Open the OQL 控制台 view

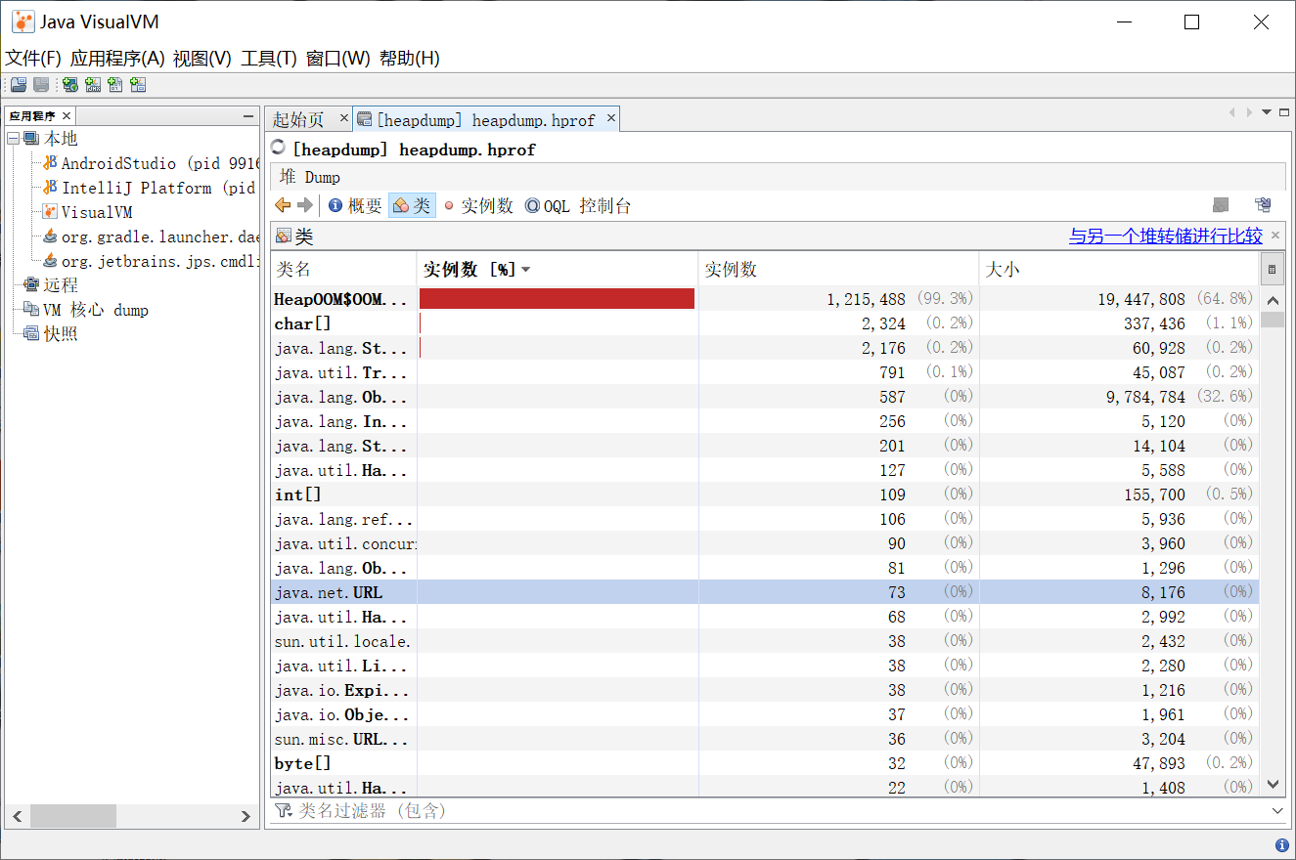[578, 205]
